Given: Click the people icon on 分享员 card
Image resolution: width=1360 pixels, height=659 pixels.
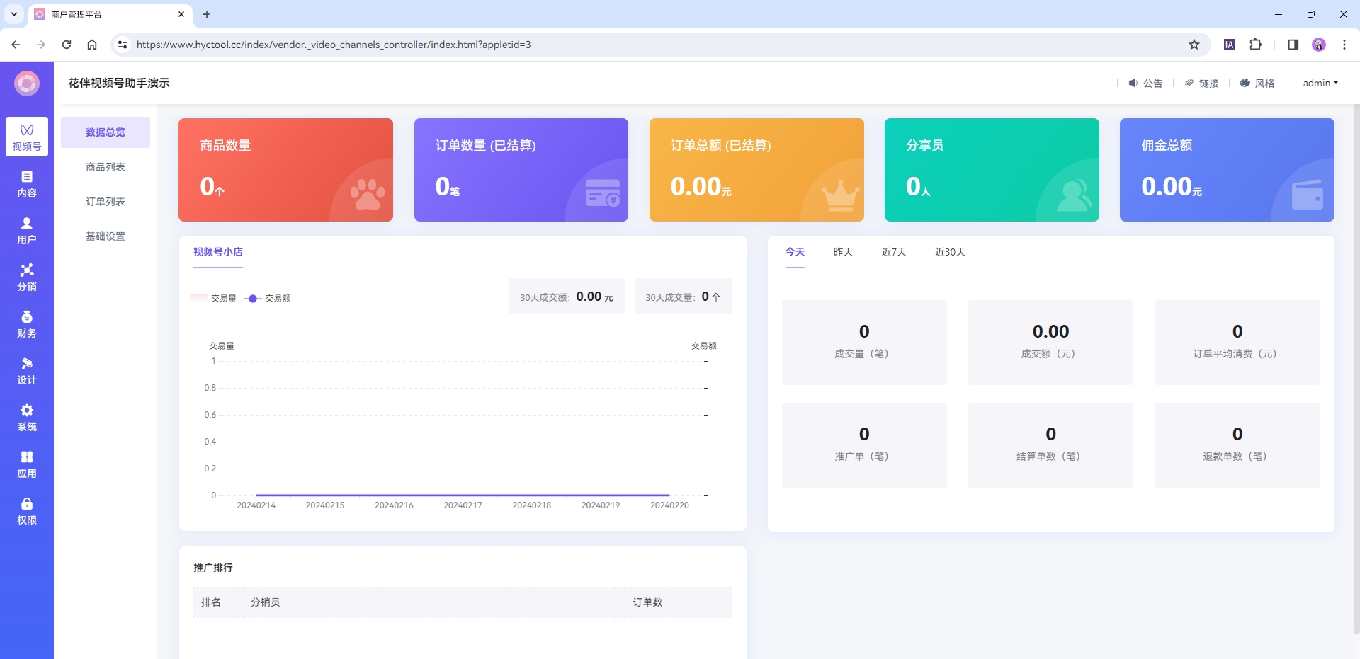Looking at the screenshot, I should pos(1074,195).
